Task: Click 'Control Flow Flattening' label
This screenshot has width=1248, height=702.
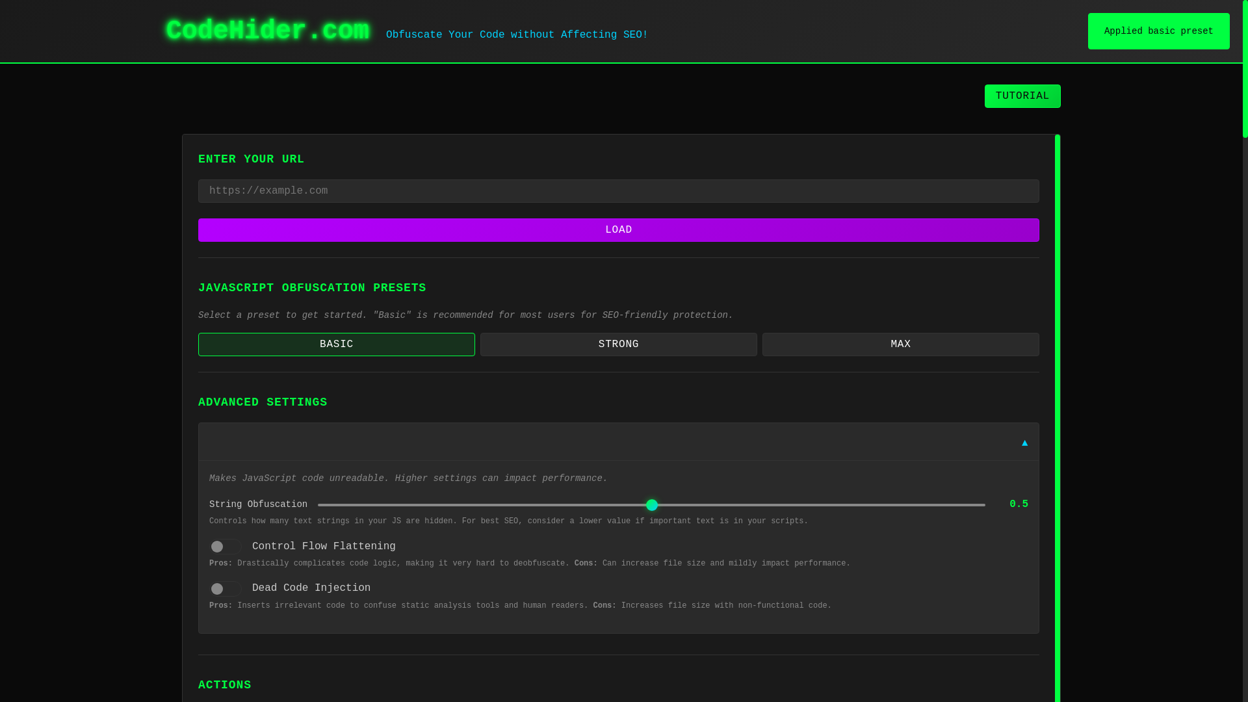Action: click(324, 547)
